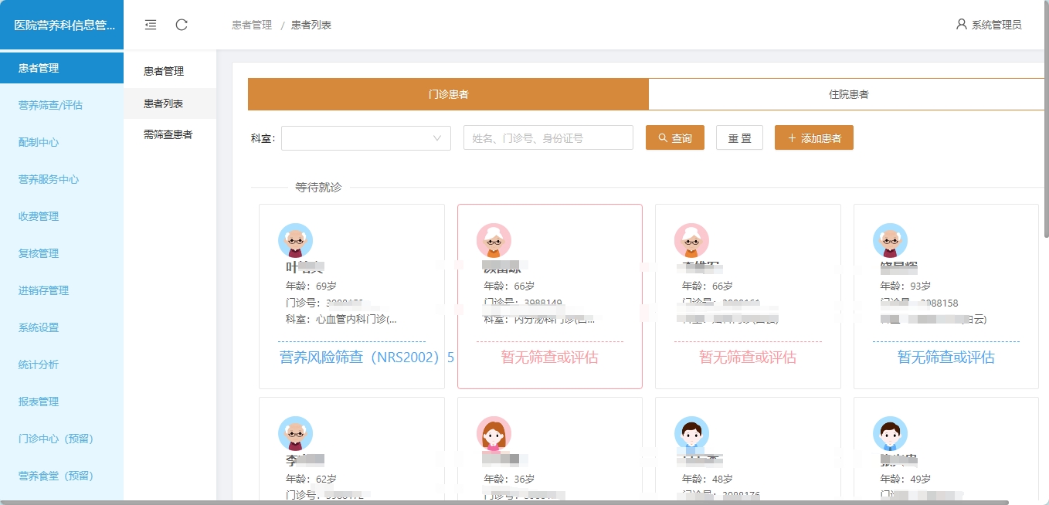
Task: Focus the 姓名、门诊号、身份证号 search field
Action: click(x=548, y=138)
